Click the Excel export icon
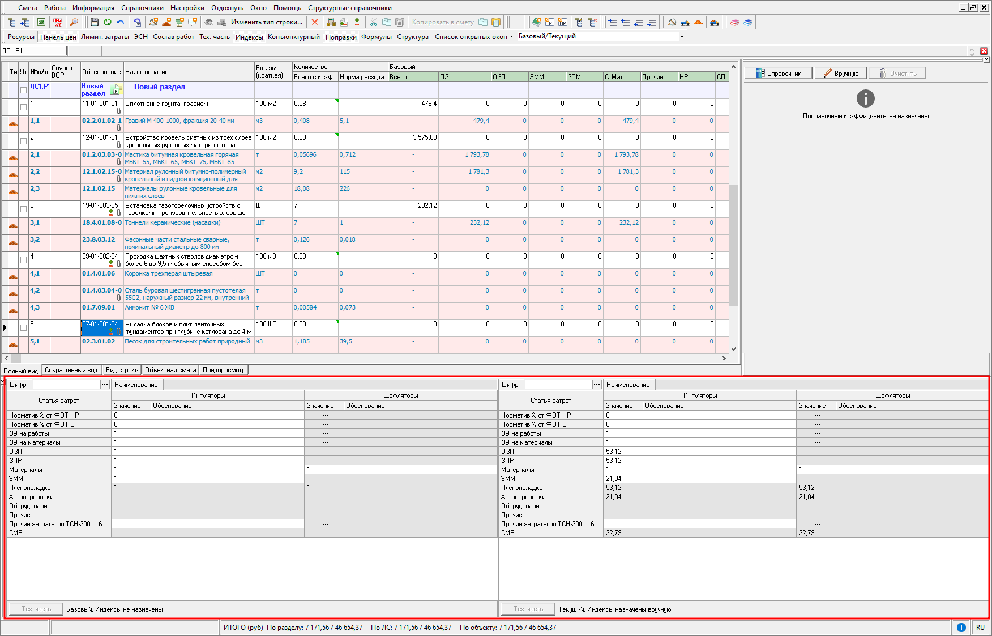 (41, 22)
